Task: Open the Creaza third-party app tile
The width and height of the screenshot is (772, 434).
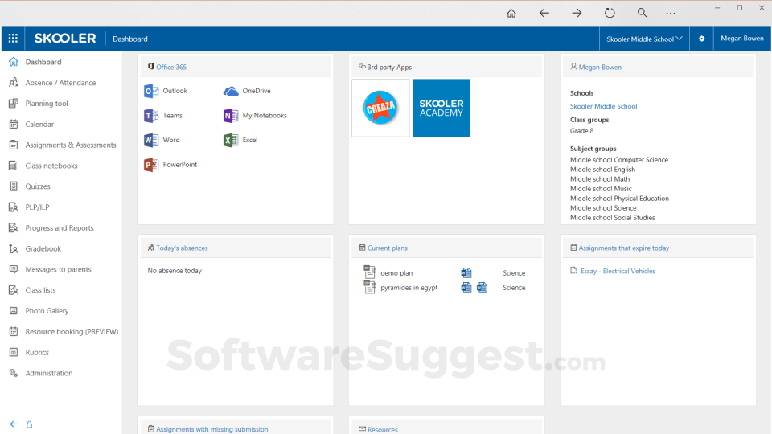Action: coord(380,108)
